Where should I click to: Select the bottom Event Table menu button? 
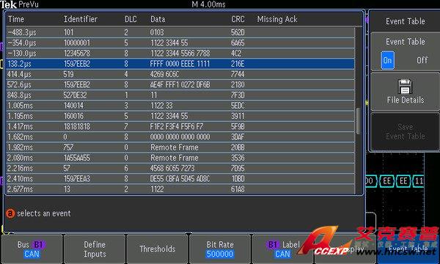click(408, 249)
